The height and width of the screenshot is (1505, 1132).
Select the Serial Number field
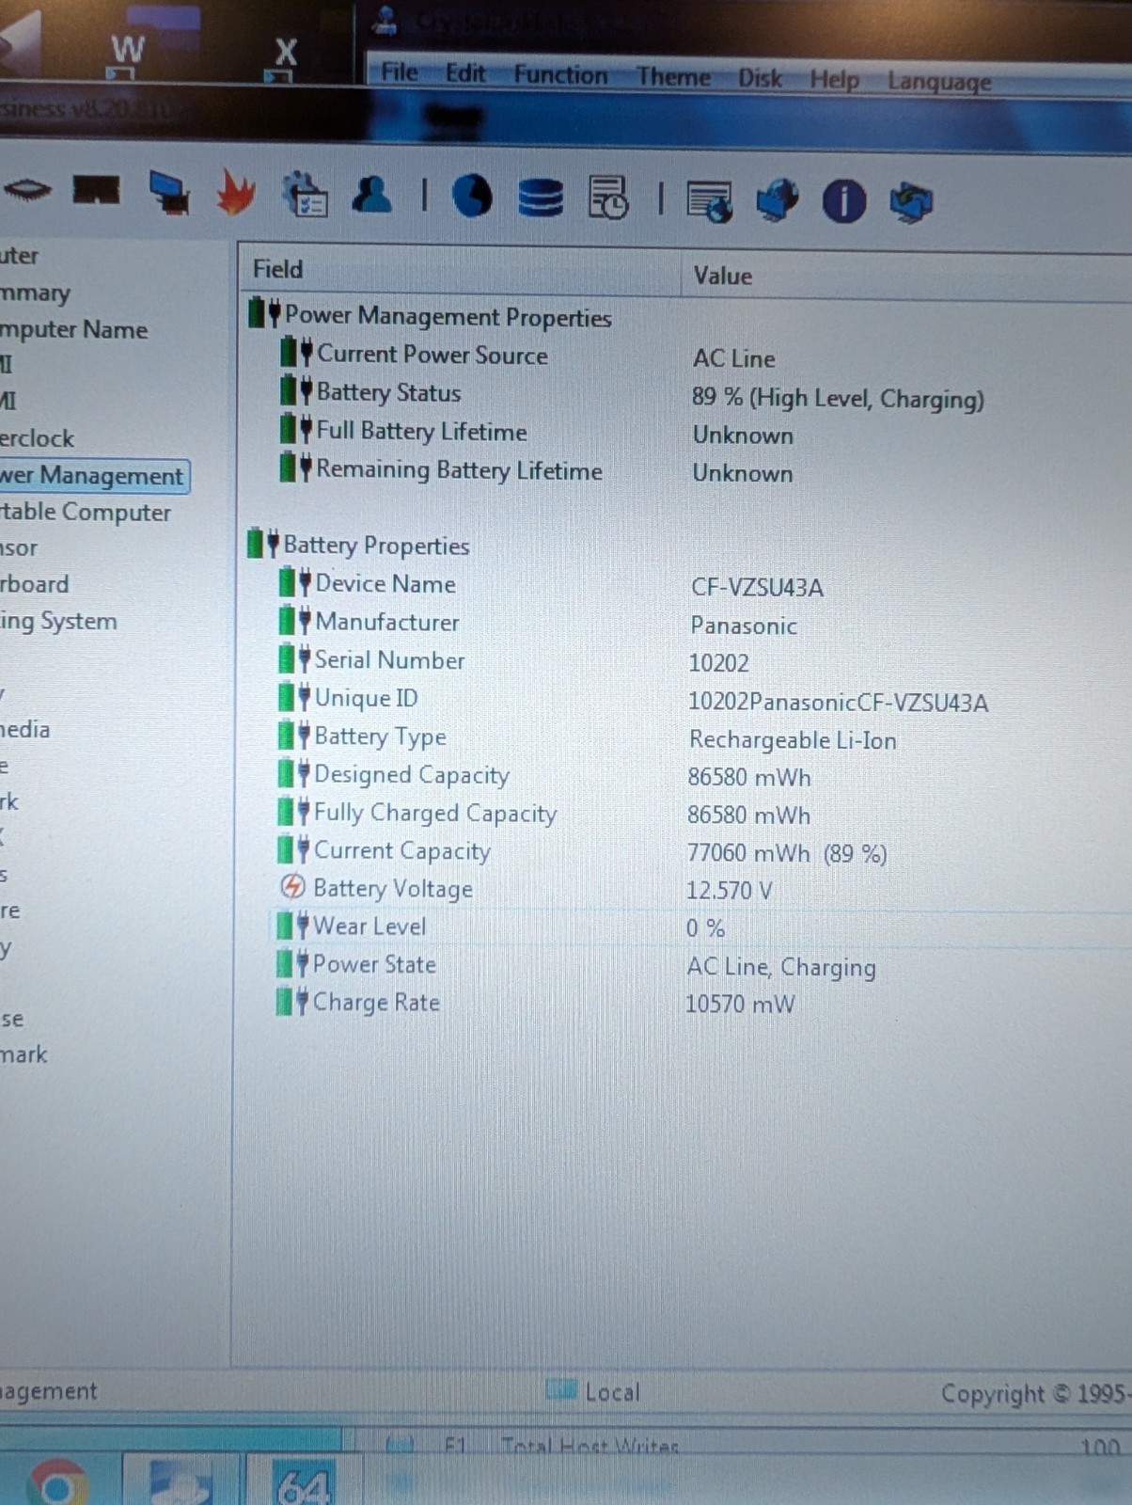coord(389,660)
